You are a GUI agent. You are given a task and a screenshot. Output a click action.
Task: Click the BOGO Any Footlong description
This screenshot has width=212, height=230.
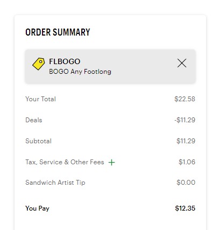coord(80,72)
